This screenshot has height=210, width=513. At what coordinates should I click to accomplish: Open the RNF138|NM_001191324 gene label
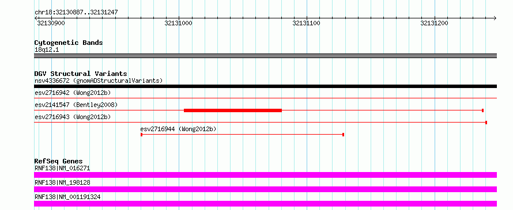(67, 197)
